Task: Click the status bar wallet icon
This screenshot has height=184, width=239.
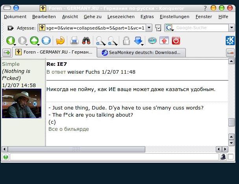Action: click(x=223, y=157)
